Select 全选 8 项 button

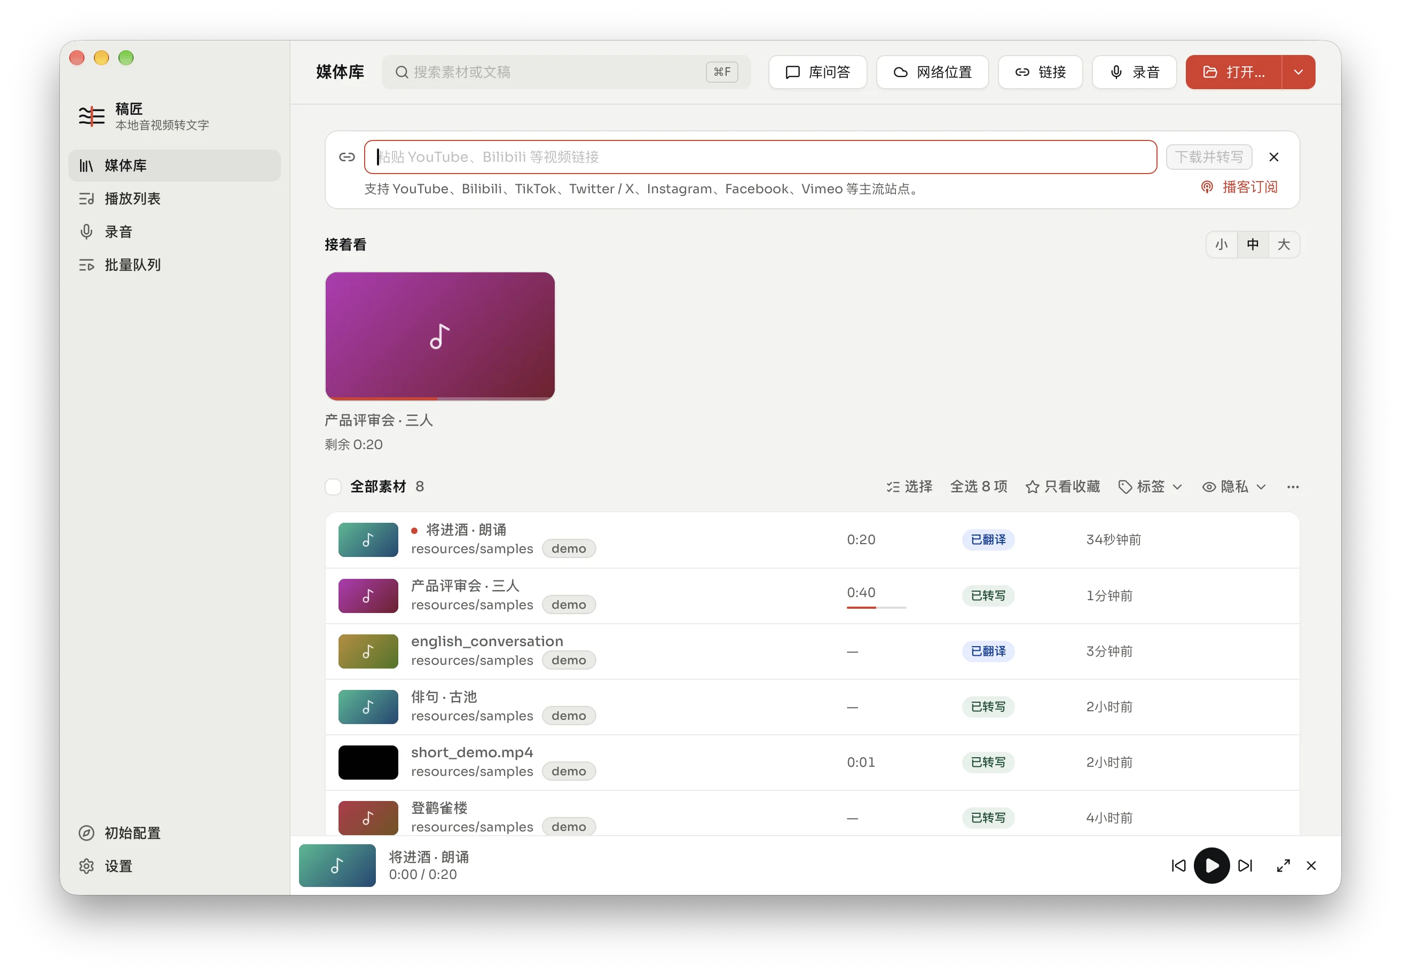point(978,486)
